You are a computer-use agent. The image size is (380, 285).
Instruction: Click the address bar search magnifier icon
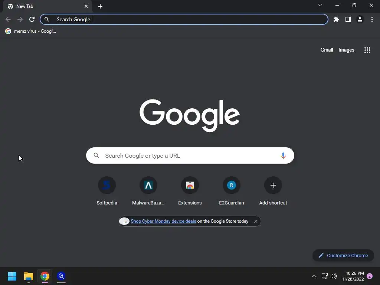(47, 19)
